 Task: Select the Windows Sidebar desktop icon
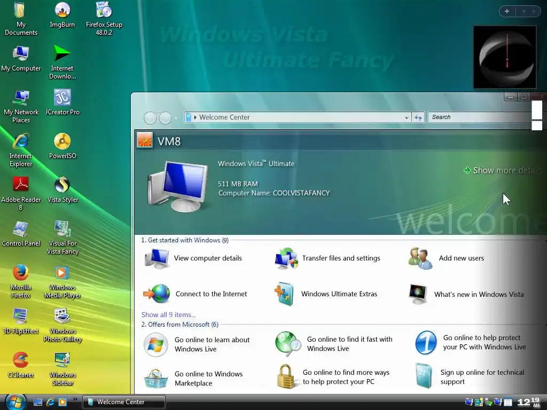[x=62, y=369]
